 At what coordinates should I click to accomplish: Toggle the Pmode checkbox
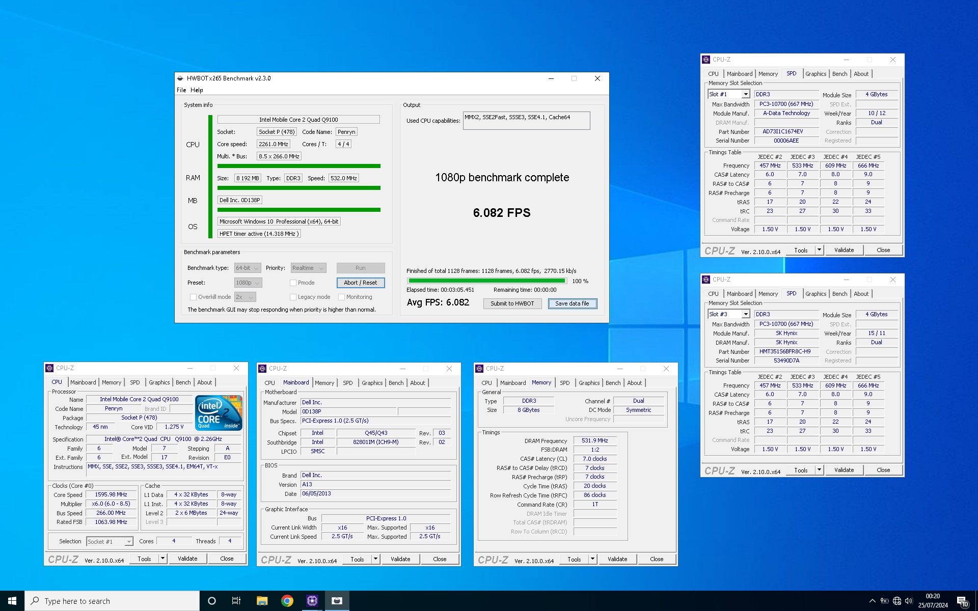click(x=293, y=283)
